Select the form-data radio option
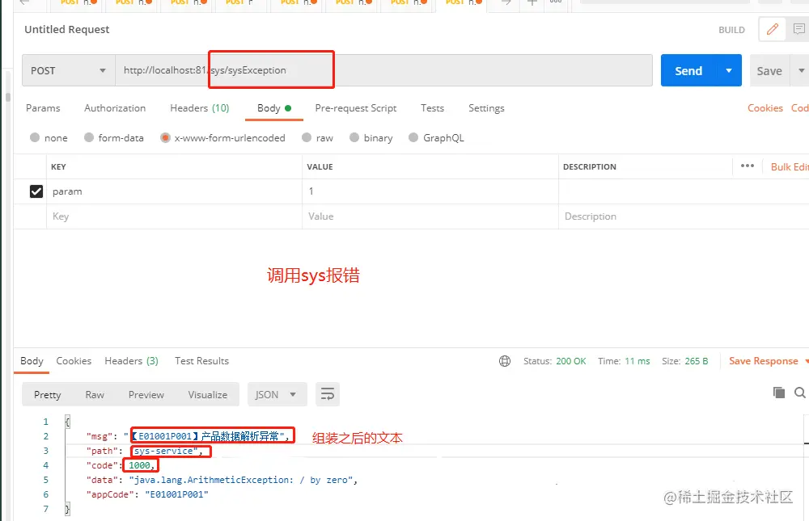The image size is (809, 521). point(89,137)
